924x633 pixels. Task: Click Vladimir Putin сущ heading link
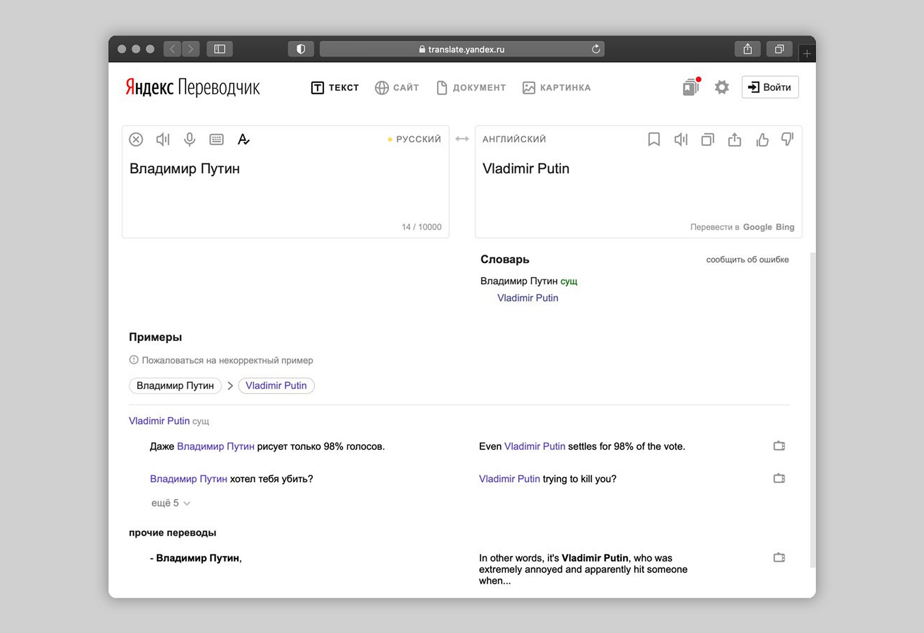click(159, 421)
